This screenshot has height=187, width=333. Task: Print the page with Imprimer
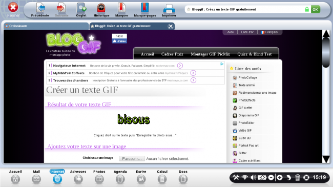point(169,10)
